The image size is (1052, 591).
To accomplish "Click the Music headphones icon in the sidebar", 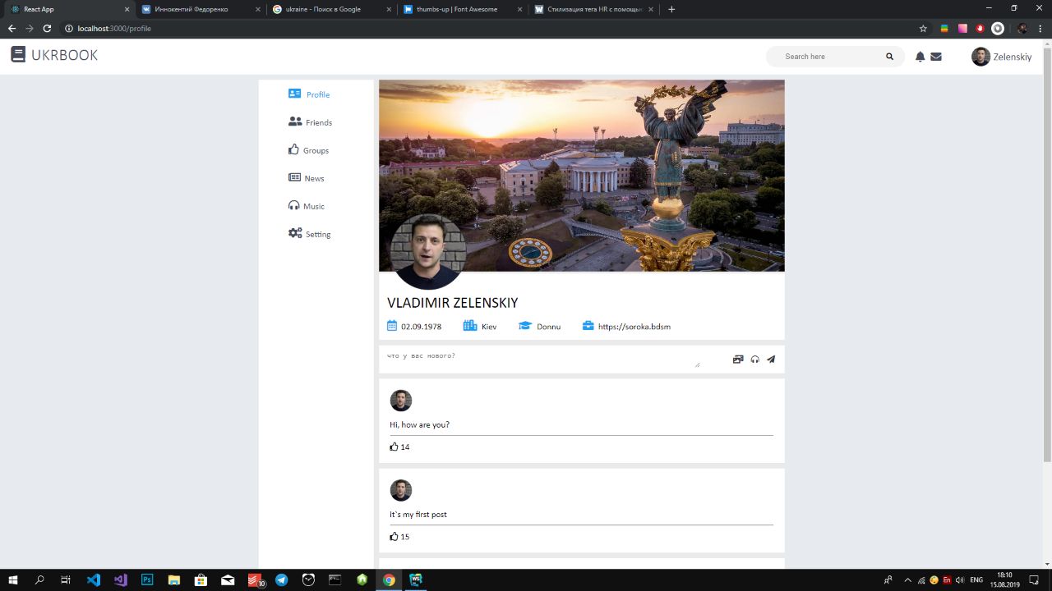I will click(294, 205).
